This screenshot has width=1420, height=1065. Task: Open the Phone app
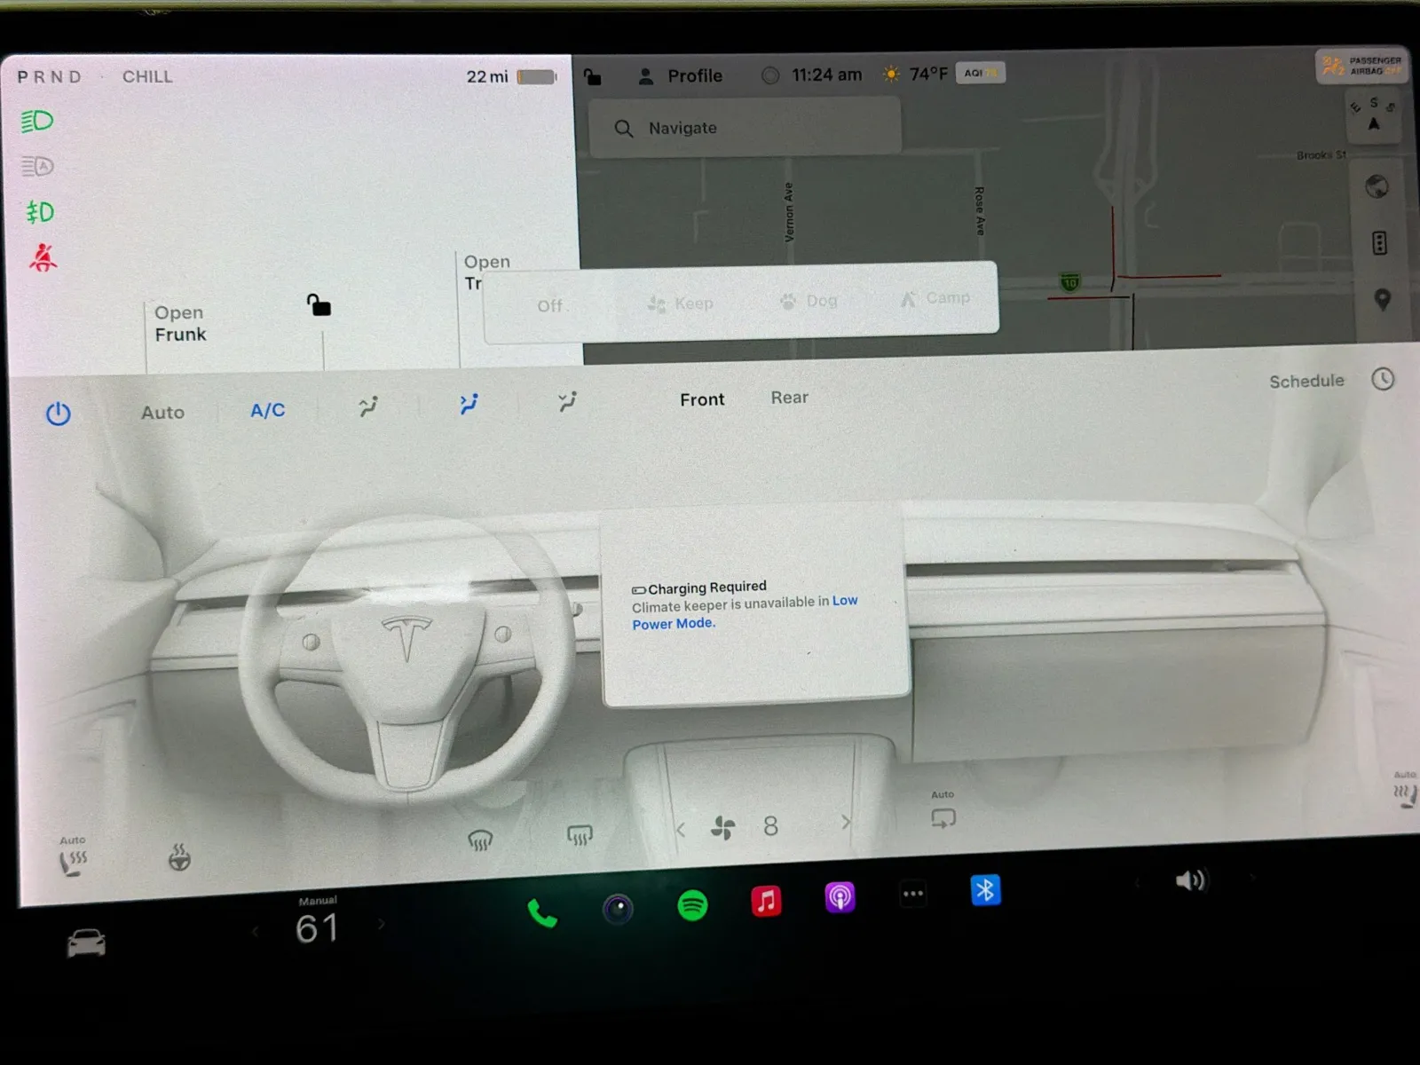tap(542, 912)
